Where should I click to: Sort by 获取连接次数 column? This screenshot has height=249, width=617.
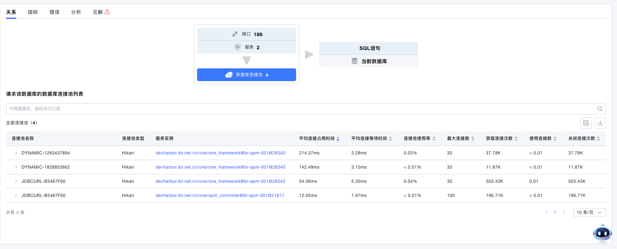516,138
